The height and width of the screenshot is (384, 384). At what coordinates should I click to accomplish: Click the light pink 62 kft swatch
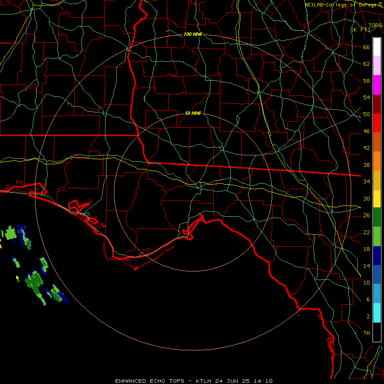377,66
